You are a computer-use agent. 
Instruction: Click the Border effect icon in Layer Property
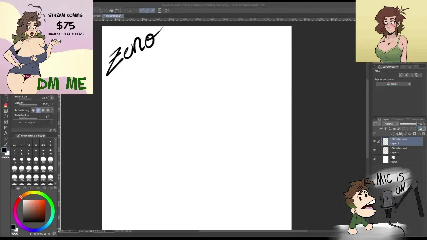click(402, 75)
